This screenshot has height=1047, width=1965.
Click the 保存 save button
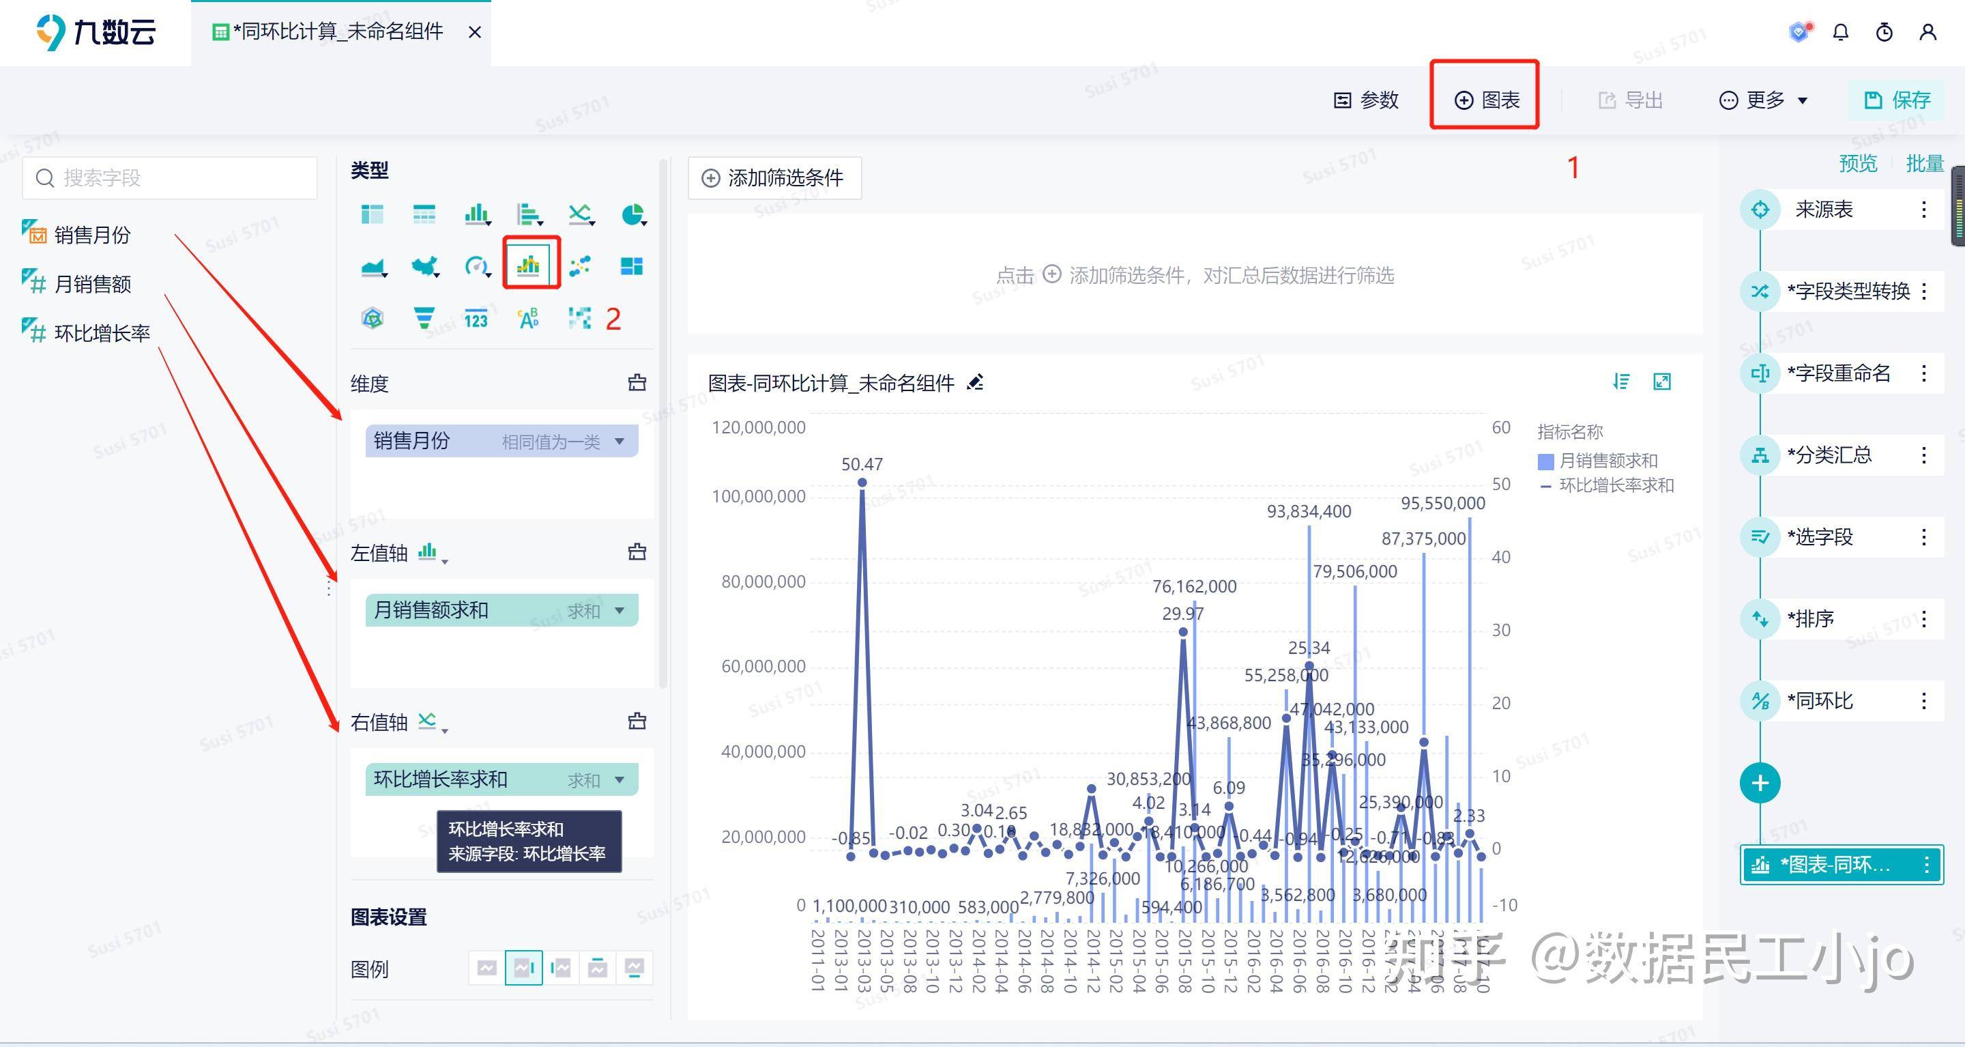[1896, 100]
